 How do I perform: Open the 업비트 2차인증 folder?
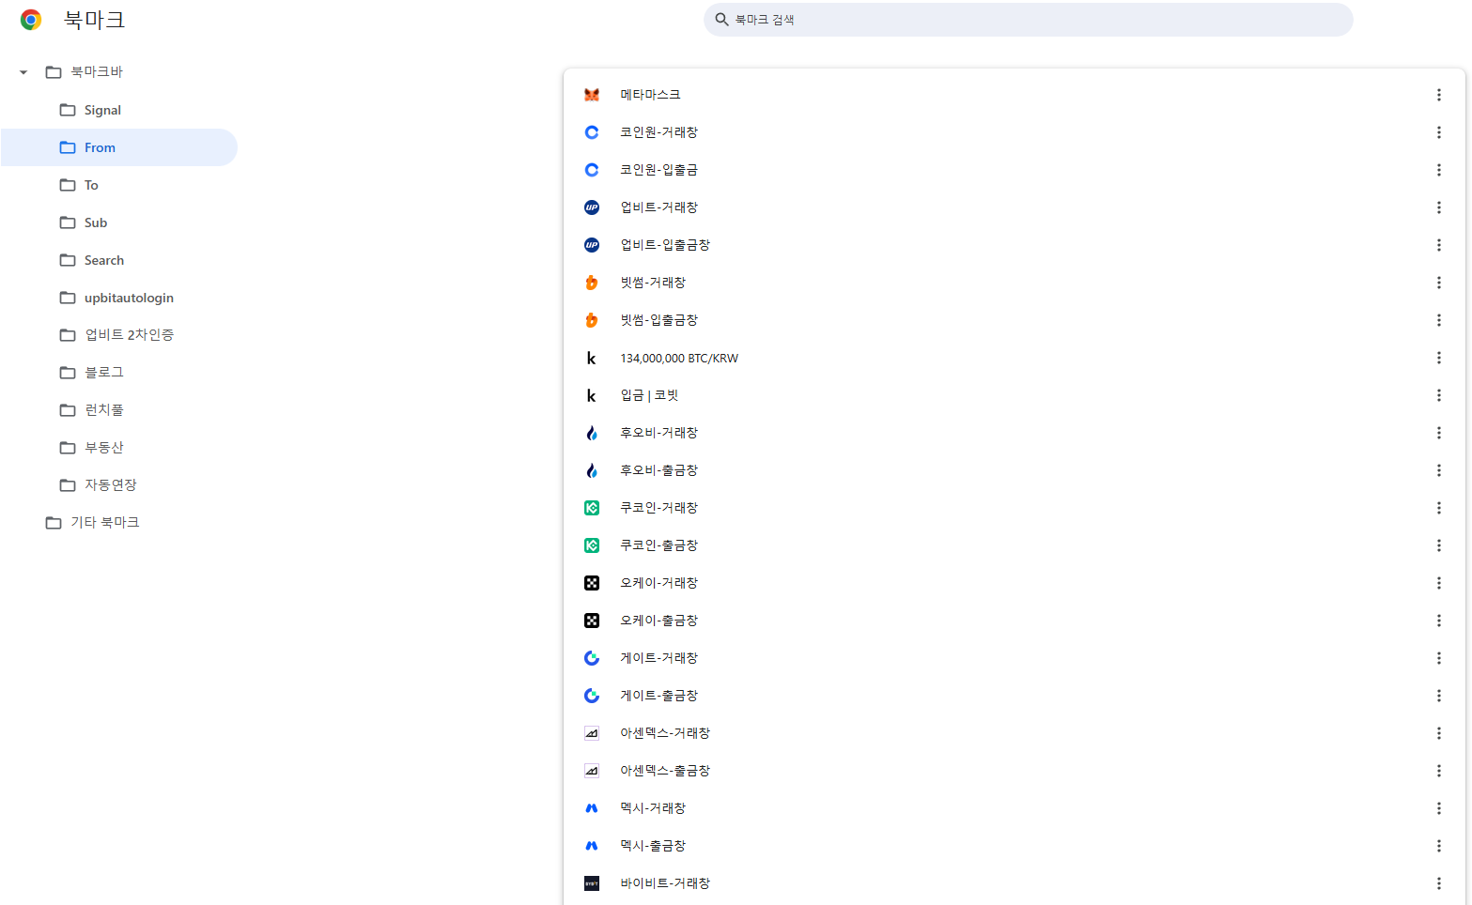tap(118, 335)
